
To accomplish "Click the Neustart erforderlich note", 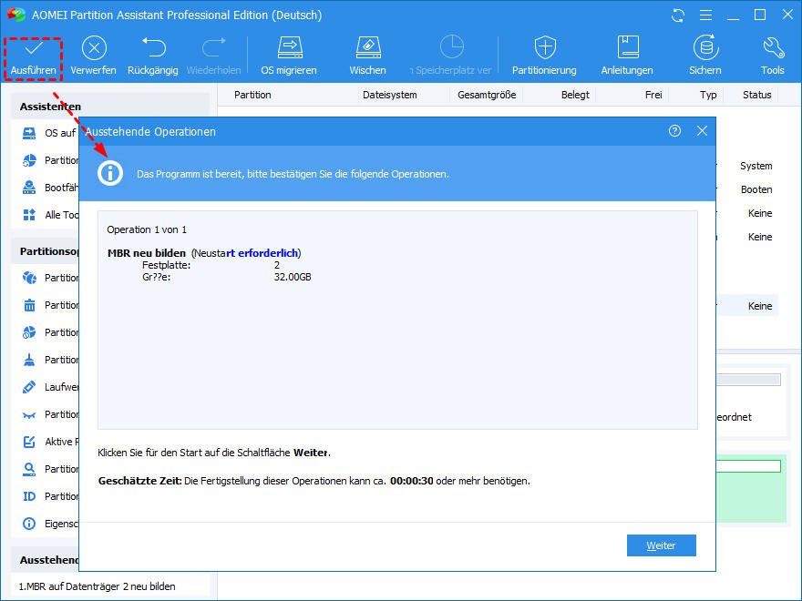I will [x=246, y=253].
